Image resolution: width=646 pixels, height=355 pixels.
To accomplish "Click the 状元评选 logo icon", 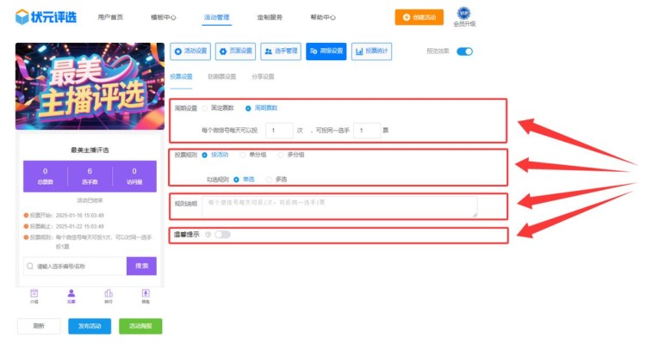I will [22, 17].
